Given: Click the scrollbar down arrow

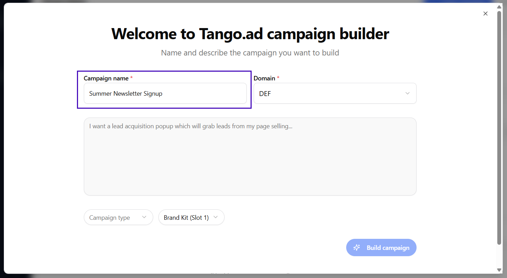Looking at the screenshot, I should [499, 270].
